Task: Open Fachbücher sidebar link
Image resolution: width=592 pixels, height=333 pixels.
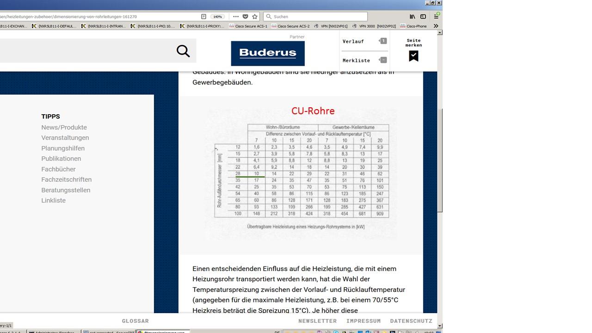Action: pyautogui.click(x=58, y=169)
